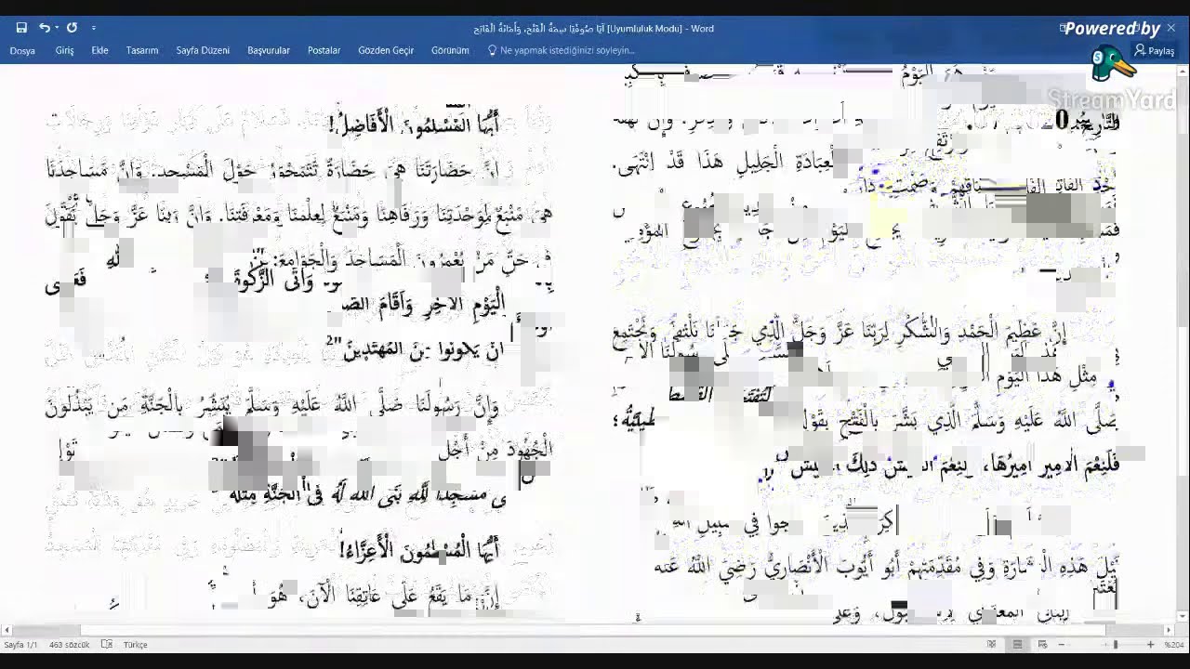Click the 'Ne yapmak istediğinizi söyleyin' search box
Screen dimensions: 1190x669
tap(567, 50)
